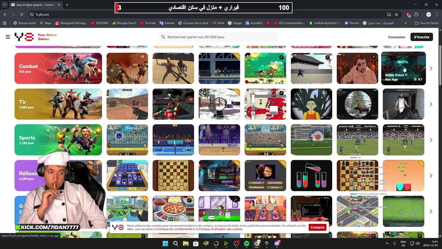The width and height of the screenshot is (442, 249).
Task: Open the Battle Robot T-Rex Age game
Action: (x=403, y=68)
